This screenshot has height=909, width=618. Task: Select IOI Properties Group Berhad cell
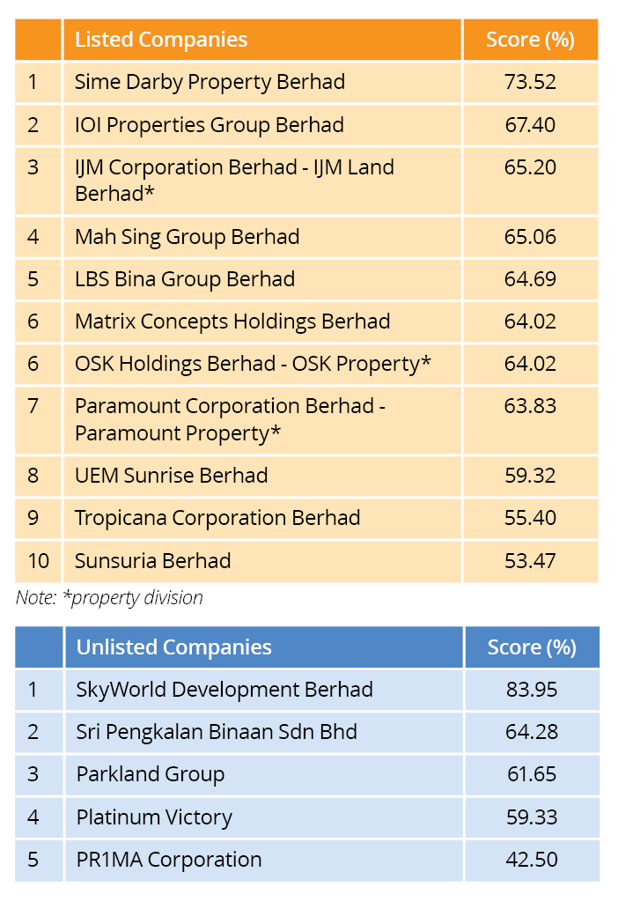tap(210, 125)
